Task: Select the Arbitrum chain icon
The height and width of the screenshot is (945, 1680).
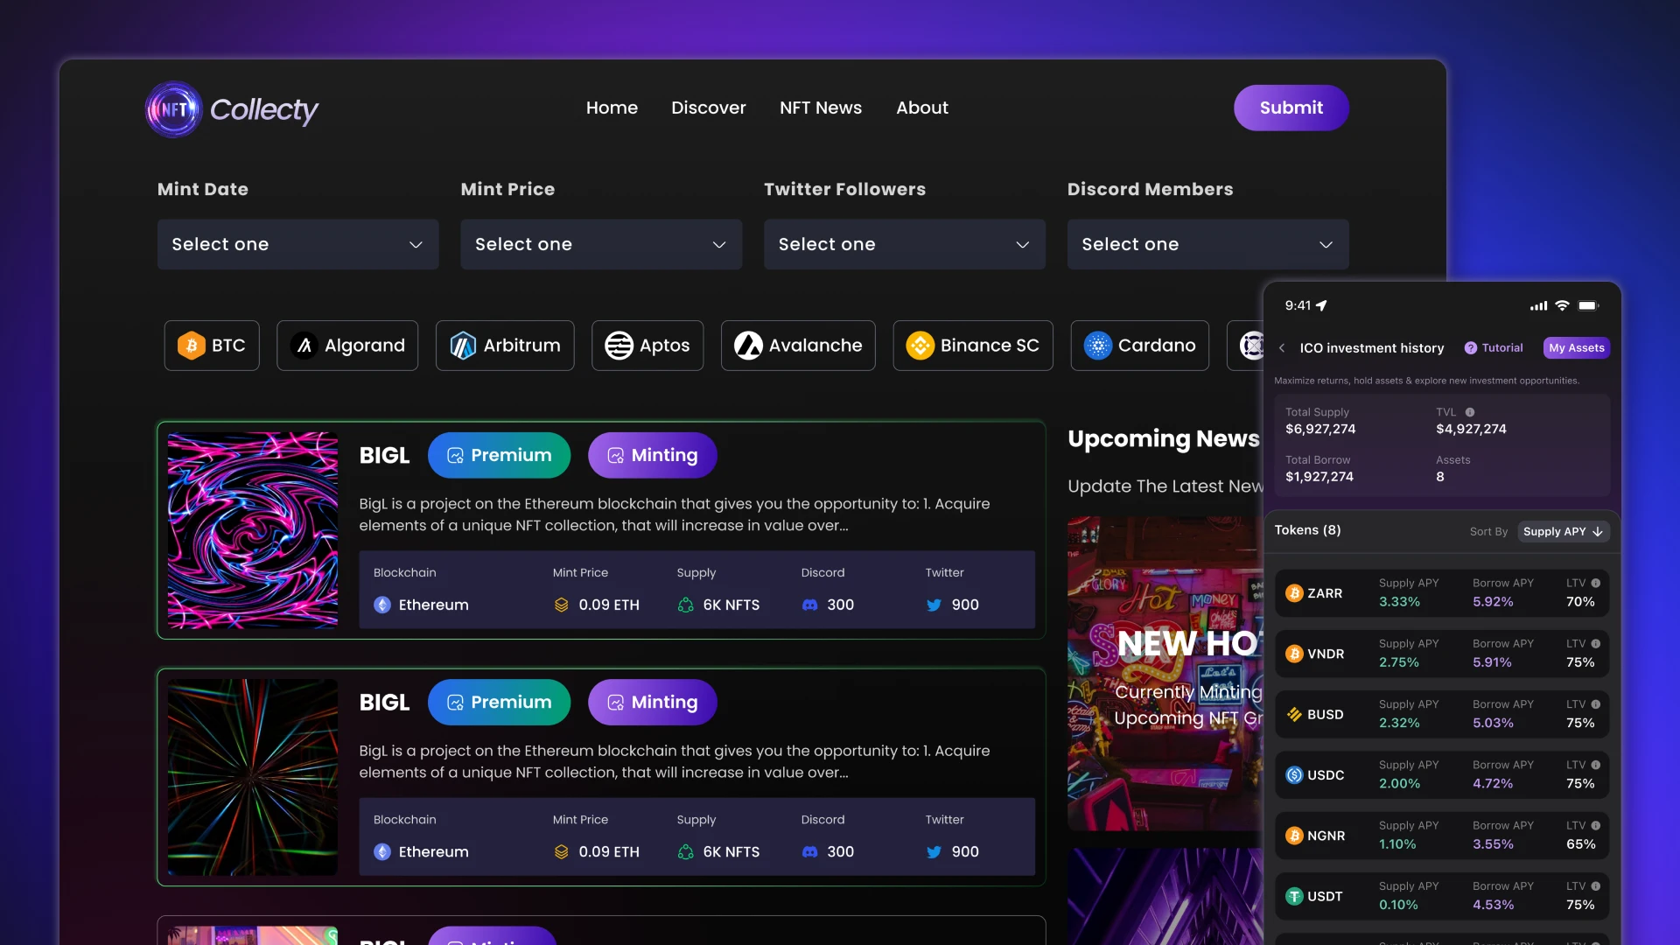Action: click(462, 346)
